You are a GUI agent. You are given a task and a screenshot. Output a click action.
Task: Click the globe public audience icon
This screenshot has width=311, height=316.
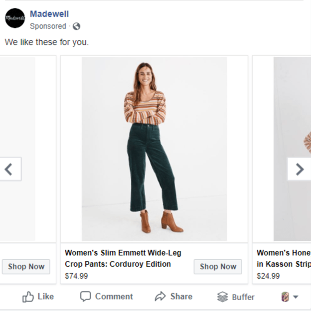tap(76, 26)
